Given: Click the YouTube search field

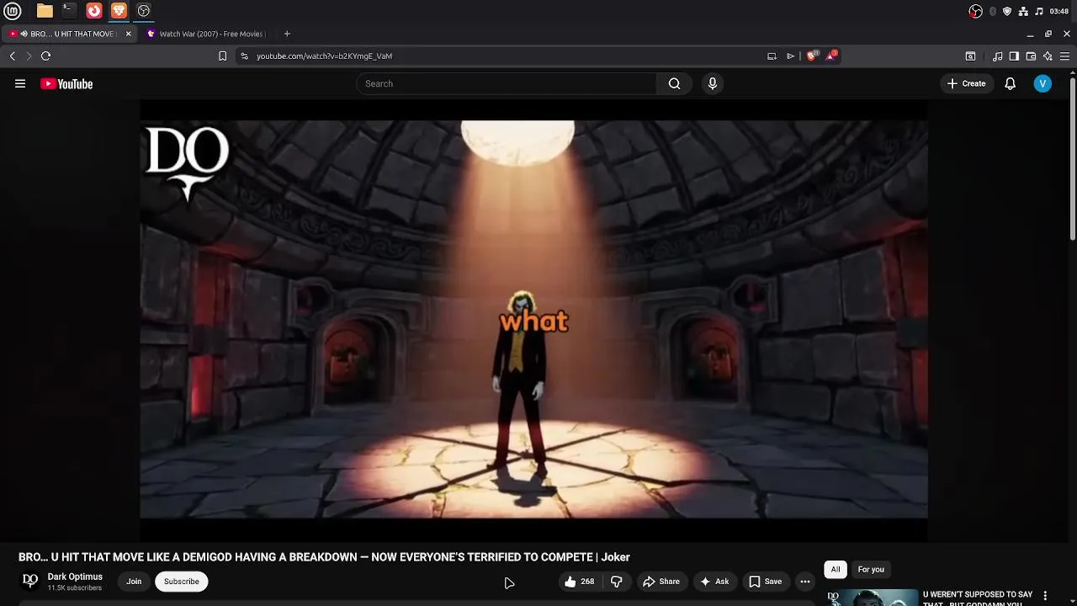Looking at the screenshot, I should (506, 83).
